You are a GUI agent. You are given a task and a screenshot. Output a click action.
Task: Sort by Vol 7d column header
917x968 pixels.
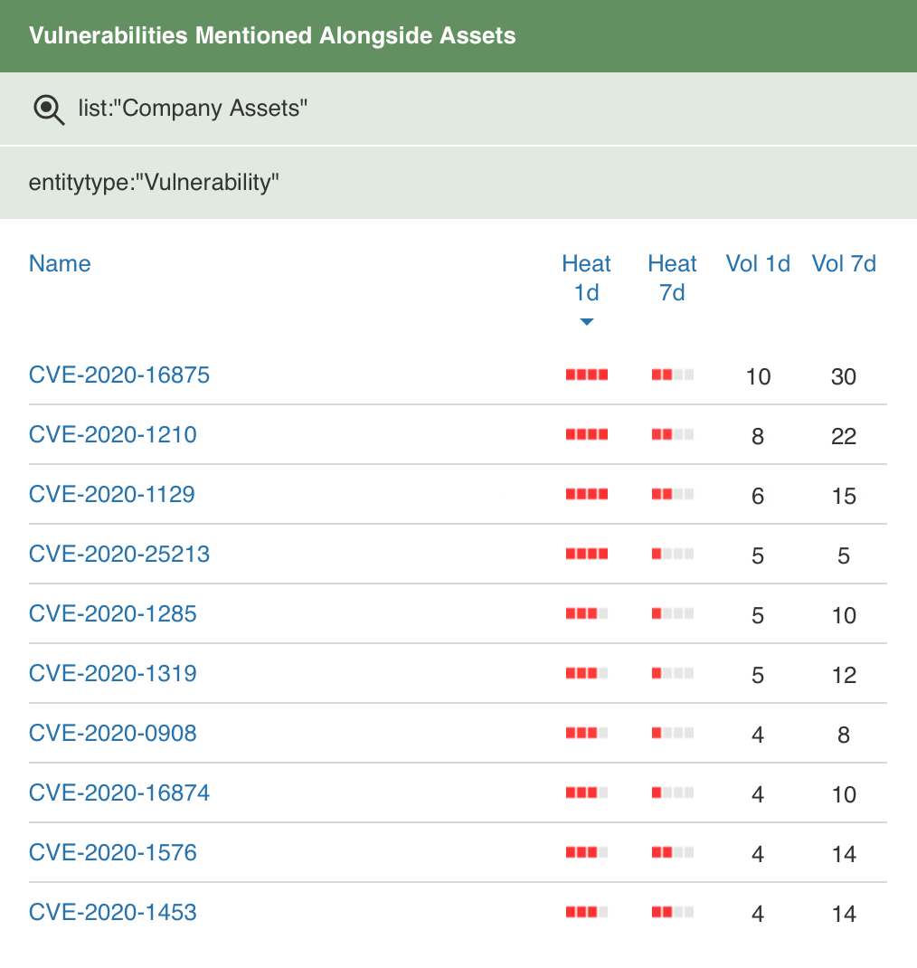pos(844,263)
